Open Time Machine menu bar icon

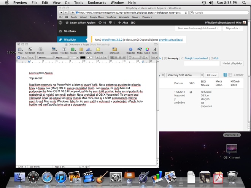[x=204, y=3]
